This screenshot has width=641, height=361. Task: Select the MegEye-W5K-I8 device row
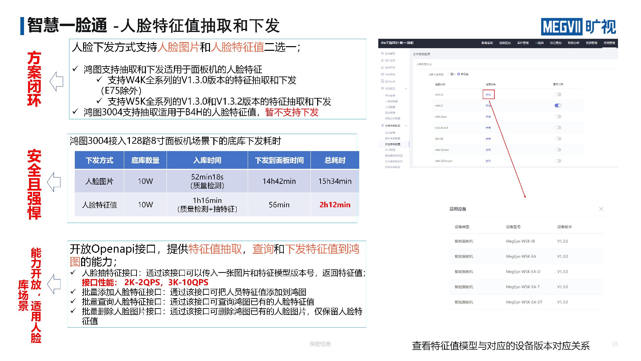coord(526,241)
